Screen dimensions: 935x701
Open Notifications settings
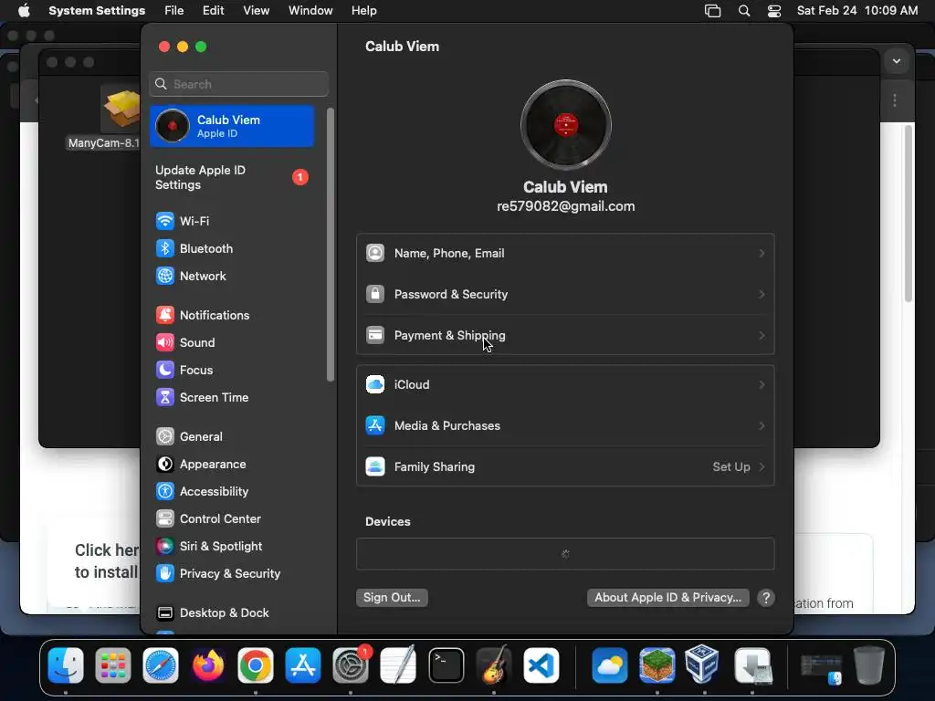point(202,315)
